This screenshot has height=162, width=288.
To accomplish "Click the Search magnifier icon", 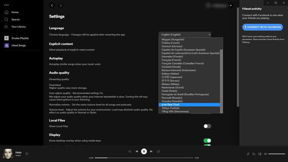I will coord(6,19).
